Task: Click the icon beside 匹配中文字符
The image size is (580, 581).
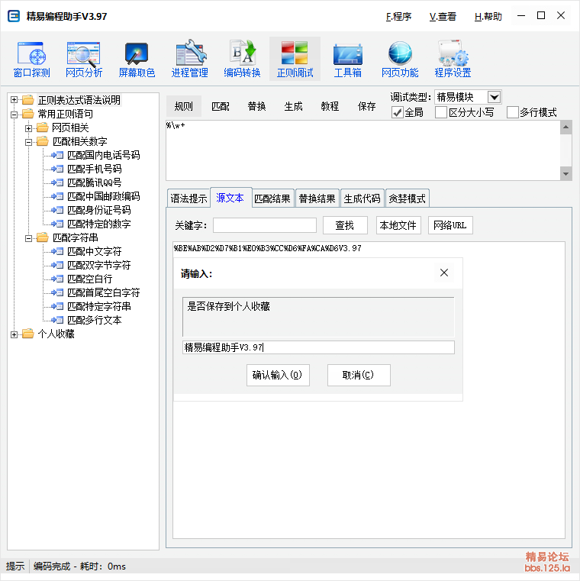Action: 57,252
